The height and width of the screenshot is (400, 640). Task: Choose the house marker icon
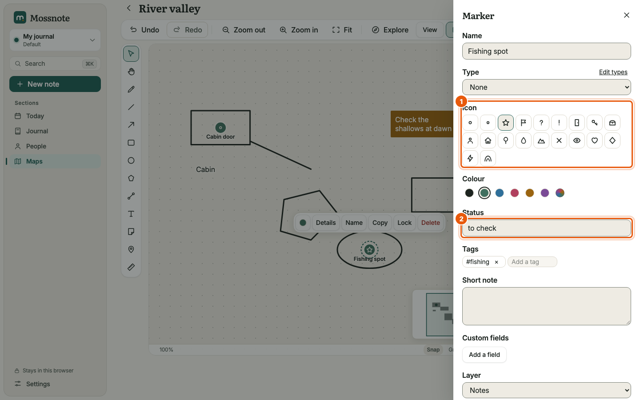488,140
